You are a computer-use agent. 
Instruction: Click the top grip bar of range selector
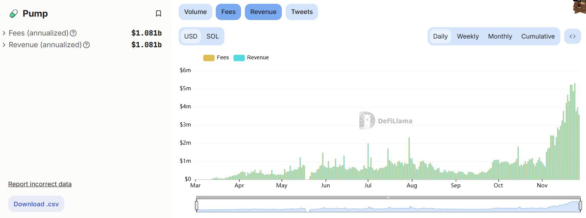pos(388,197)
